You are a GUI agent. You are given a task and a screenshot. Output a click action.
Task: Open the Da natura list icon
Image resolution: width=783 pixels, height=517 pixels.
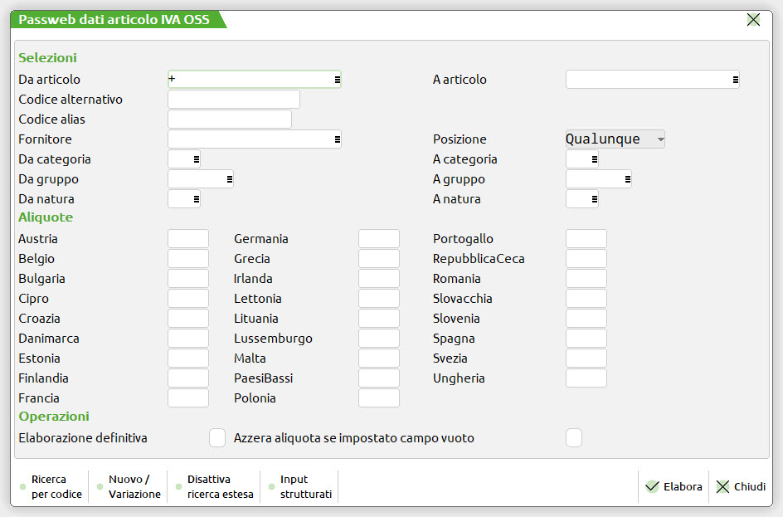[x=196, y=199]
